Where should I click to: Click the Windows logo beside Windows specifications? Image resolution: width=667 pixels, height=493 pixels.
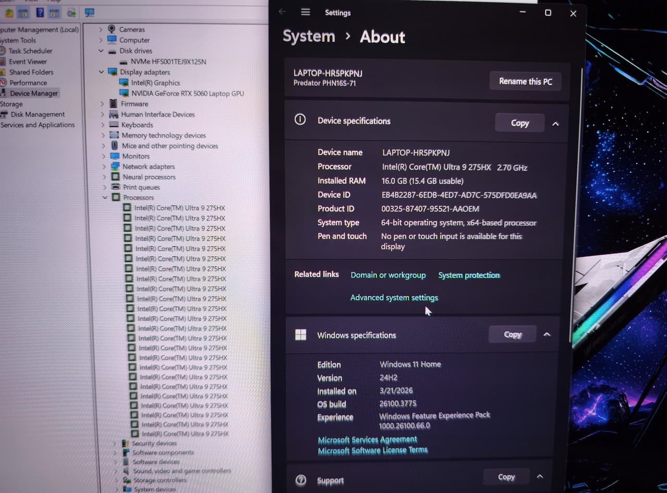point(301,334)
